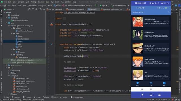The height and width of the screenshot is (101, 181).
Task: Open the Xiaomi M2003J15SC device dropdown
Action: tap(120, 6)
